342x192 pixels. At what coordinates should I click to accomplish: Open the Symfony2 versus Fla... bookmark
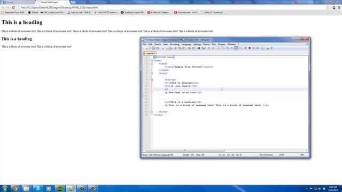tap(133, 12)
